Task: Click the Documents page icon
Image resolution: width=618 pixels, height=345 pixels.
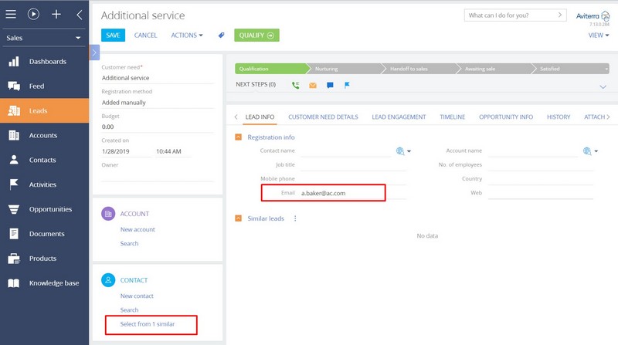Action: (14, 234)
